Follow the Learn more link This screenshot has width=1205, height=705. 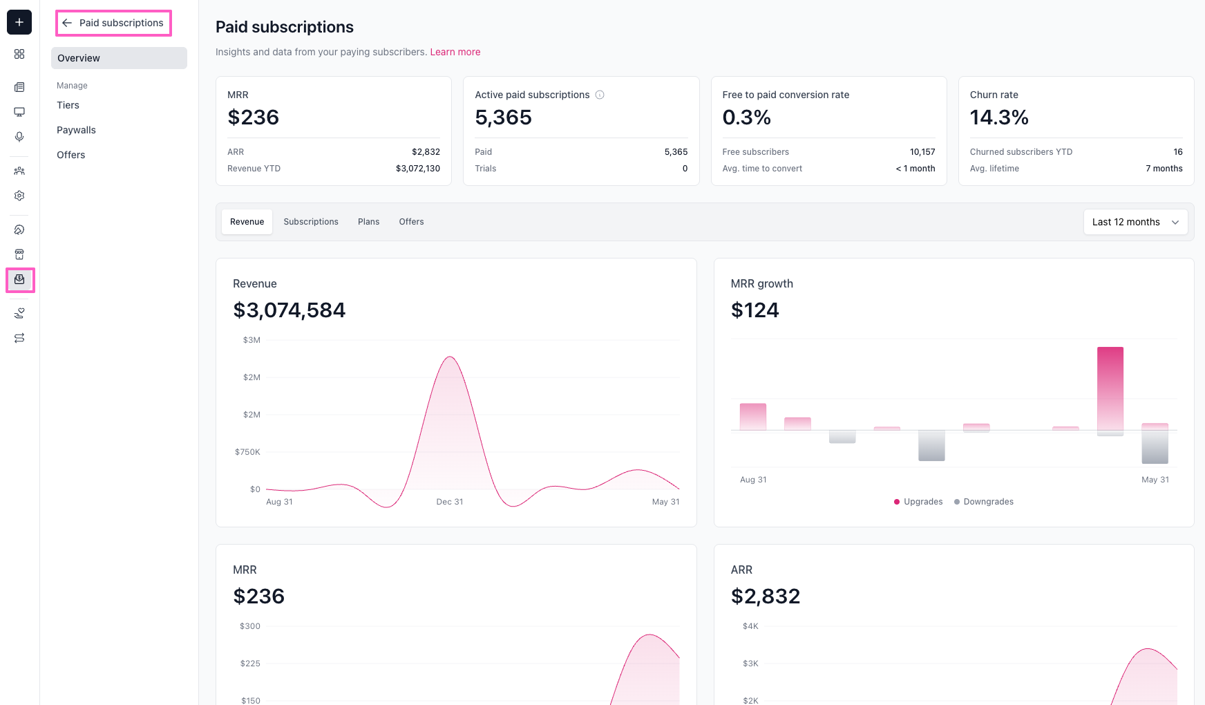(x=455, y=52)
